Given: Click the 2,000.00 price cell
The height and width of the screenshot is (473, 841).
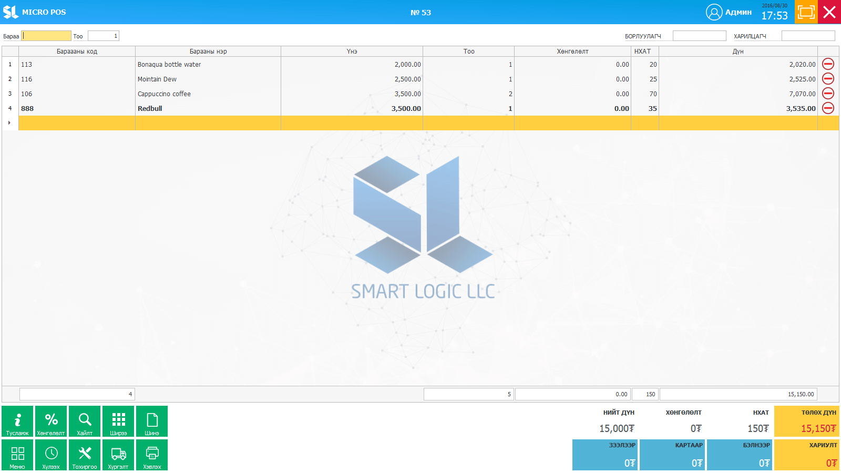Looking at the screenshot, I should click(352, 64).
